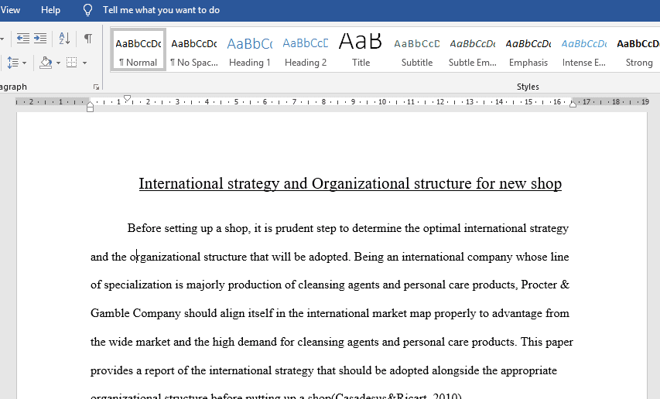Click the word 'Before' in first paragraph
Image resolution: width=660 pixels, height=399 pixels.
[144, 228]
